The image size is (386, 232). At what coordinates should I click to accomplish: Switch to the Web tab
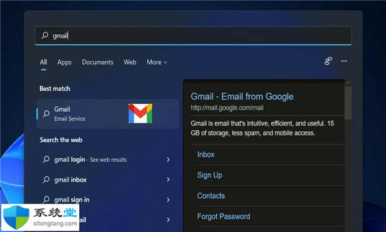point(130,62)
